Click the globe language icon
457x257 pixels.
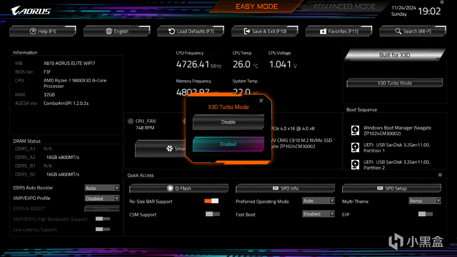[x=109, y=31]
